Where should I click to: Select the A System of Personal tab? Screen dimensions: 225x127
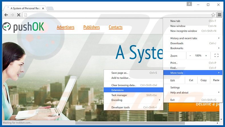pos(25,9)
